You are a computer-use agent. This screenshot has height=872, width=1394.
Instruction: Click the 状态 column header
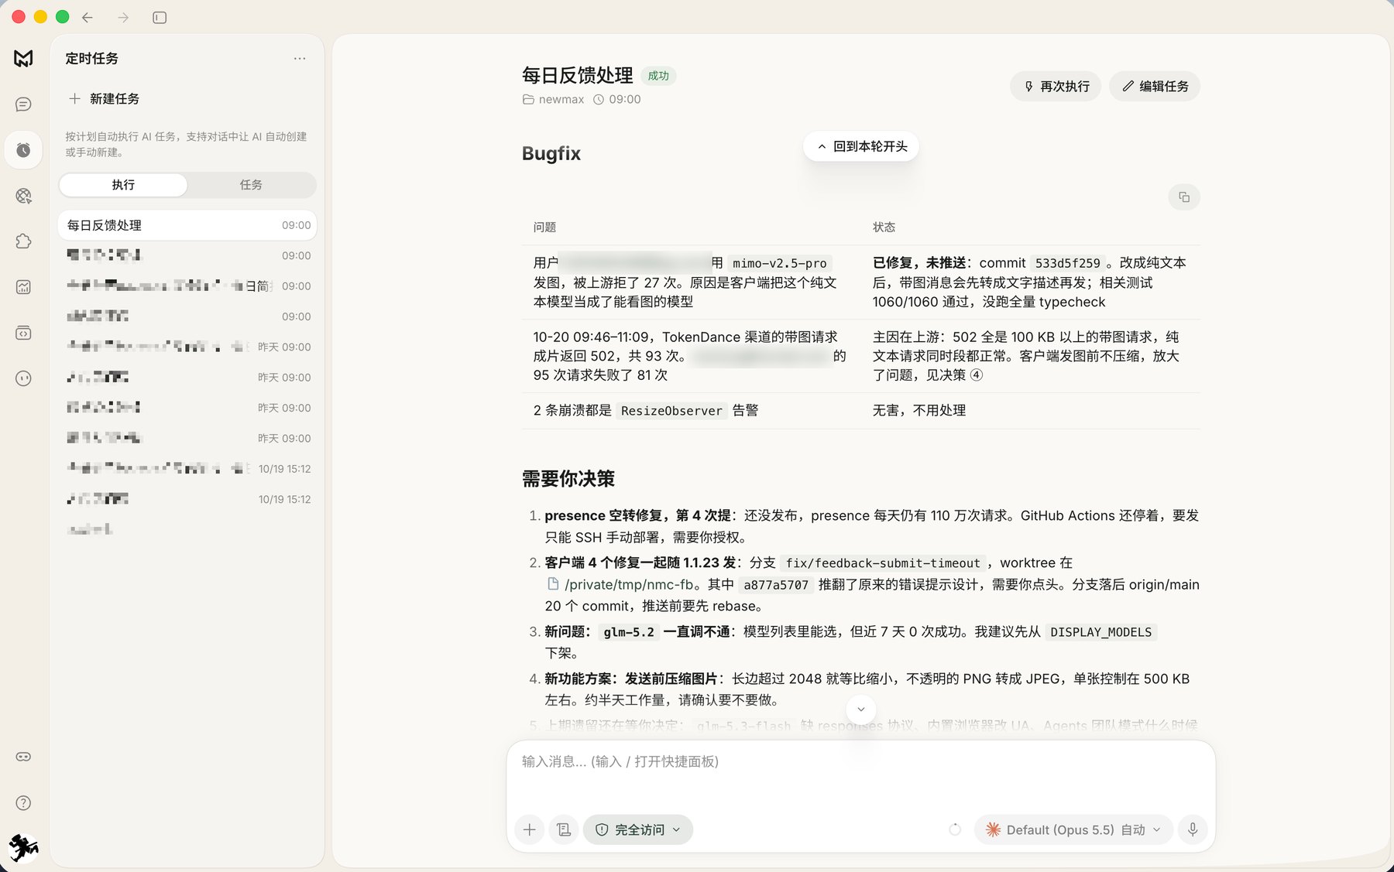coord(884,227)
